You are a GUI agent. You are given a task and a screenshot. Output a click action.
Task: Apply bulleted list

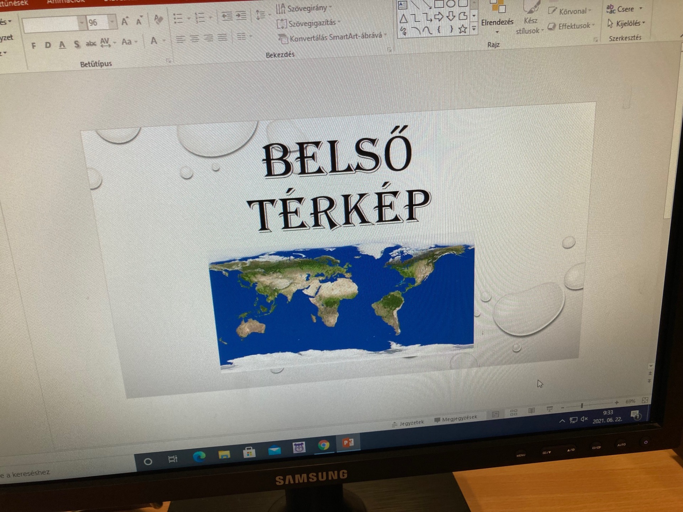[x=178, y=18]
